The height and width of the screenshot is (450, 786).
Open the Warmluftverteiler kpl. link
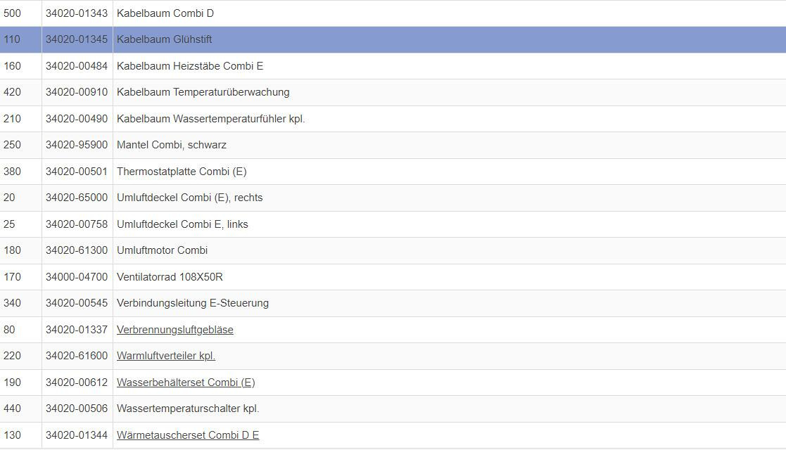click(166, 356)
